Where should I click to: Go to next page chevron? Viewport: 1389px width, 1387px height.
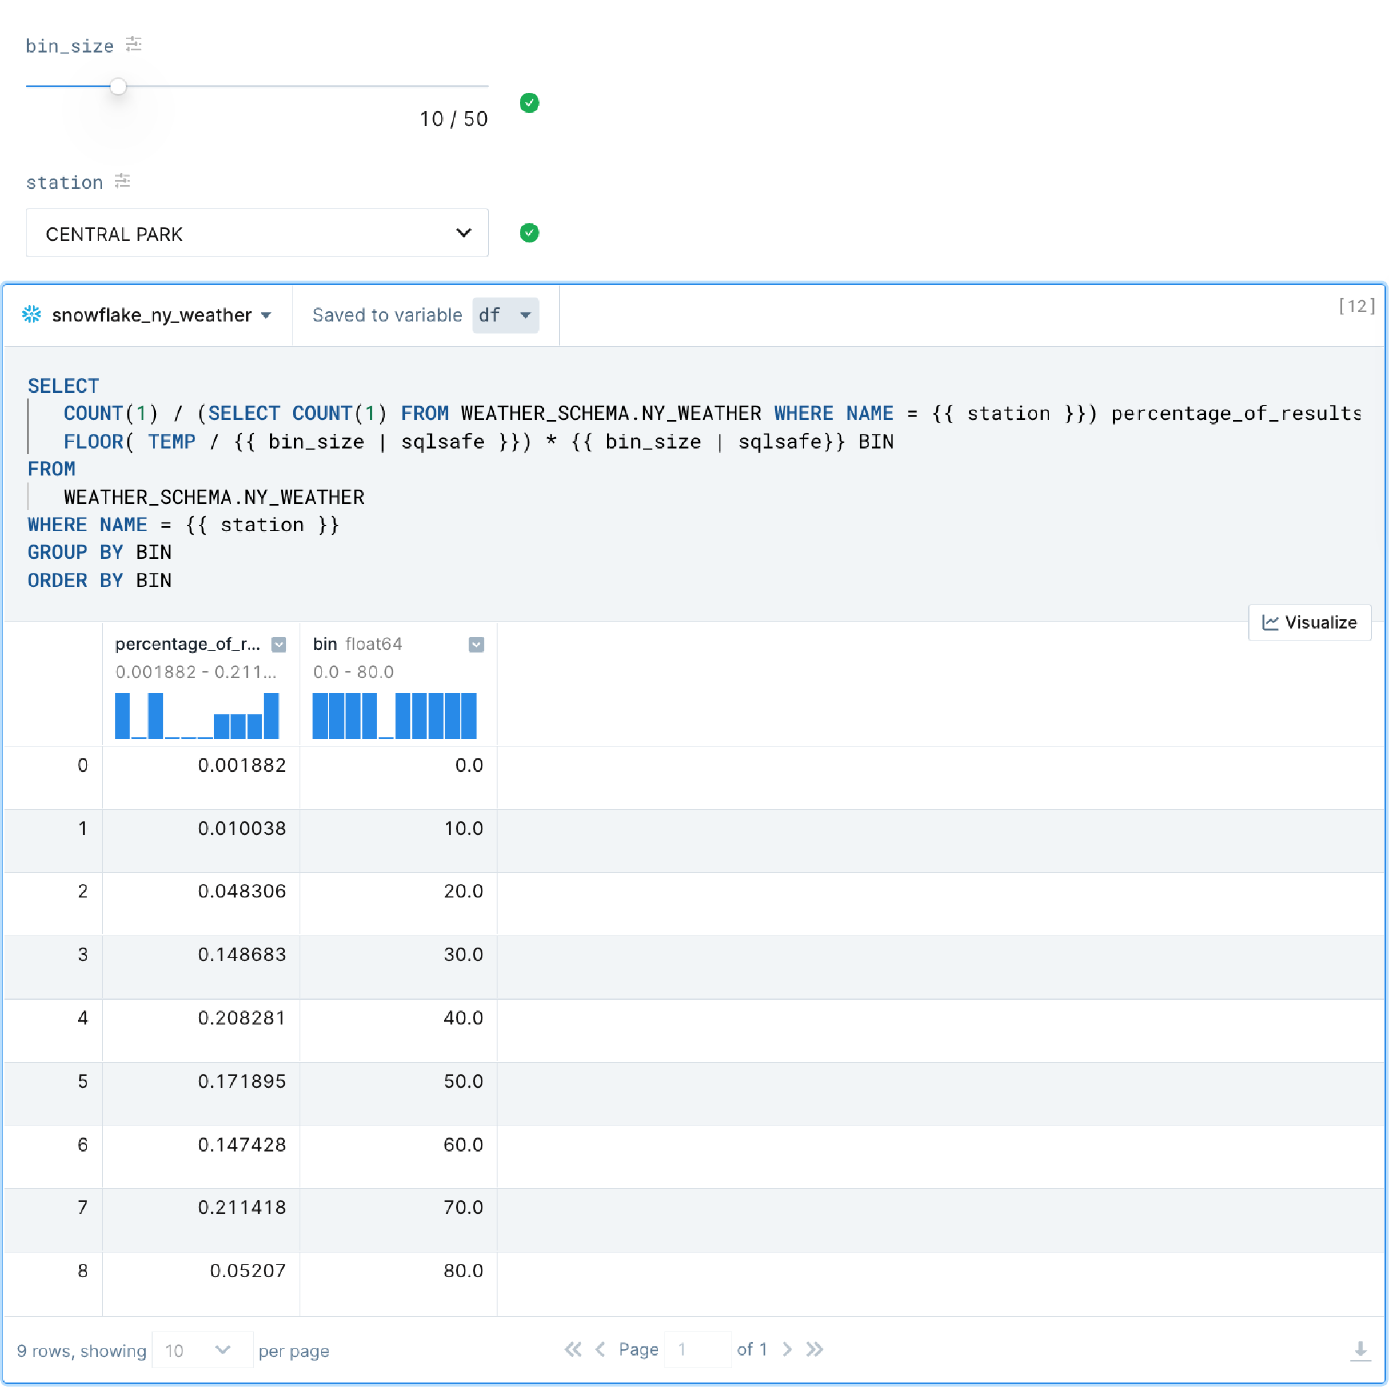pyautogui.click(x=787, y=1349)
